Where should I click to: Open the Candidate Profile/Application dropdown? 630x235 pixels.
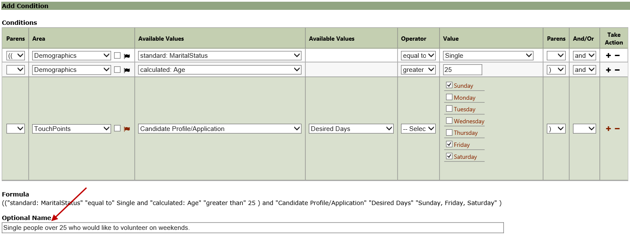coord(220,128)
